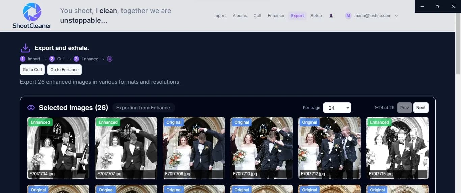This screenshot has height=193, width=461.
Task: Expand the mario@testino.com account dropdown chevron
Action: point(396,16)
